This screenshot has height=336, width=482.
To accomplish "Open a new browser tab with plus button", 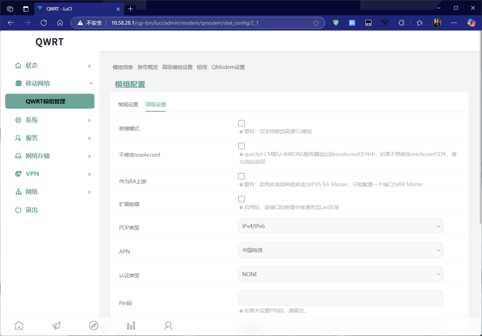I will [130, 9].
